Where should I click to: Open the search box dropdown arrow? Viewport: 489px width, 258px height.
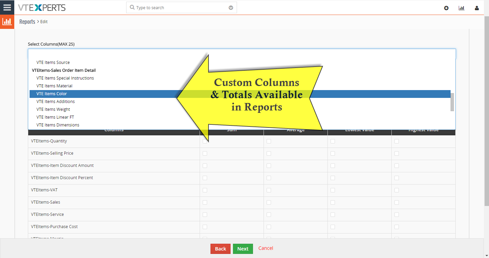(231, 8)
